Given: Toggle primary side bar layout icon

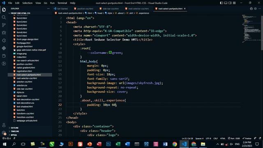Looking at the screenshot, I should [221, 3].
